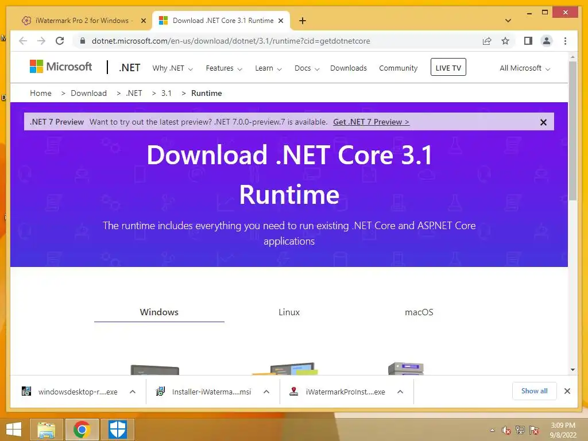The image size is (588, 441).
Task: Click the address bar URL field
Action: pyautogui.click(x=277, y=41)
